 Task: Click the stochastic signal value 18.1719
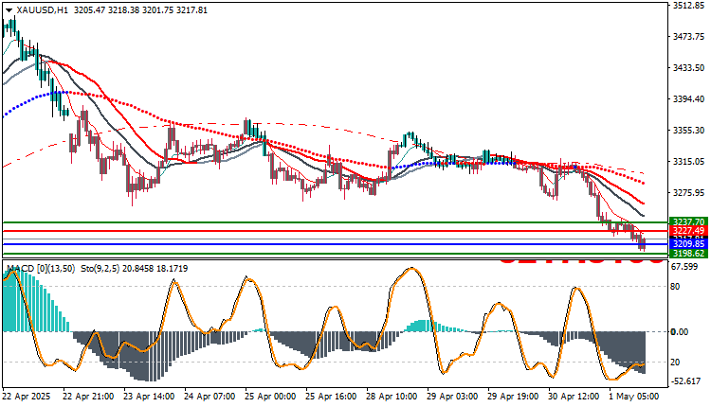tap(172, 269)
